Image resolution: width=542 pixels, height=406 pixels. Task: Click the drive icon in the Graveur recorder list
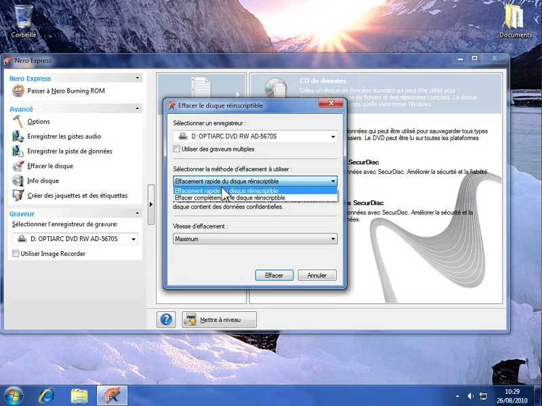22,239
